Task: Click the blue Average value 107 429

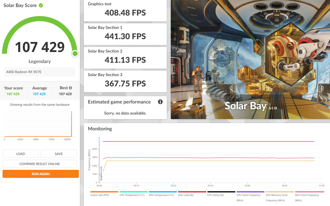Action: [39, 94]
